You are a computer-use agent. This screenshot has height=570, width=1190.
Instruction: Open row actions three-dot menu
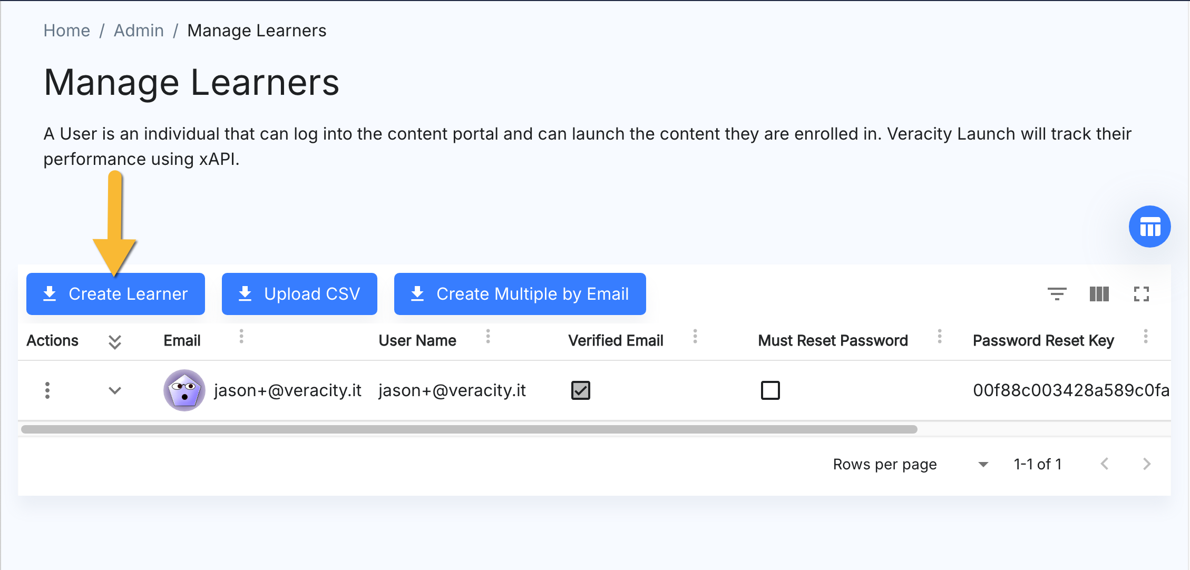[x=47, y=390]
